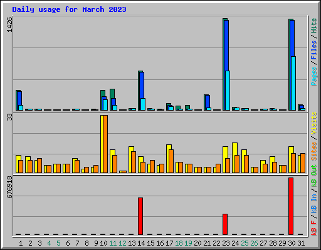Click day 14 on the x-axis
Image resolution: width=321 pixels, height=250 pixels.
coord(141,243)
